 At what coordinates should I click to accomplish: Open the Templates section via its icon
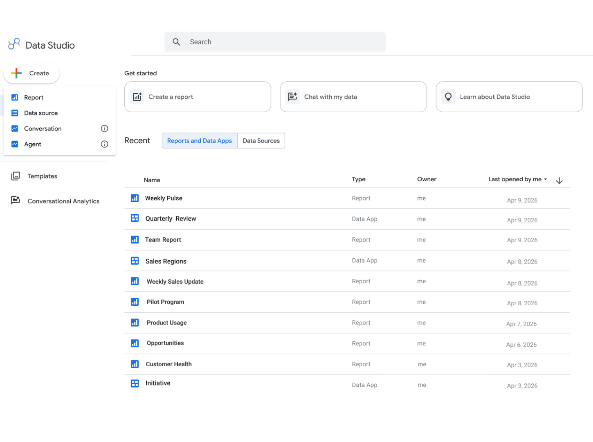(x=16, y=176)
